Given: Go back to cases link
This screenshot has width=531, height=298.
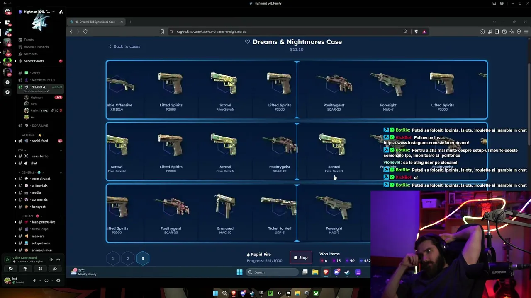Looking at the screenshot, I should pyautogui.click(x=124, y=46).
